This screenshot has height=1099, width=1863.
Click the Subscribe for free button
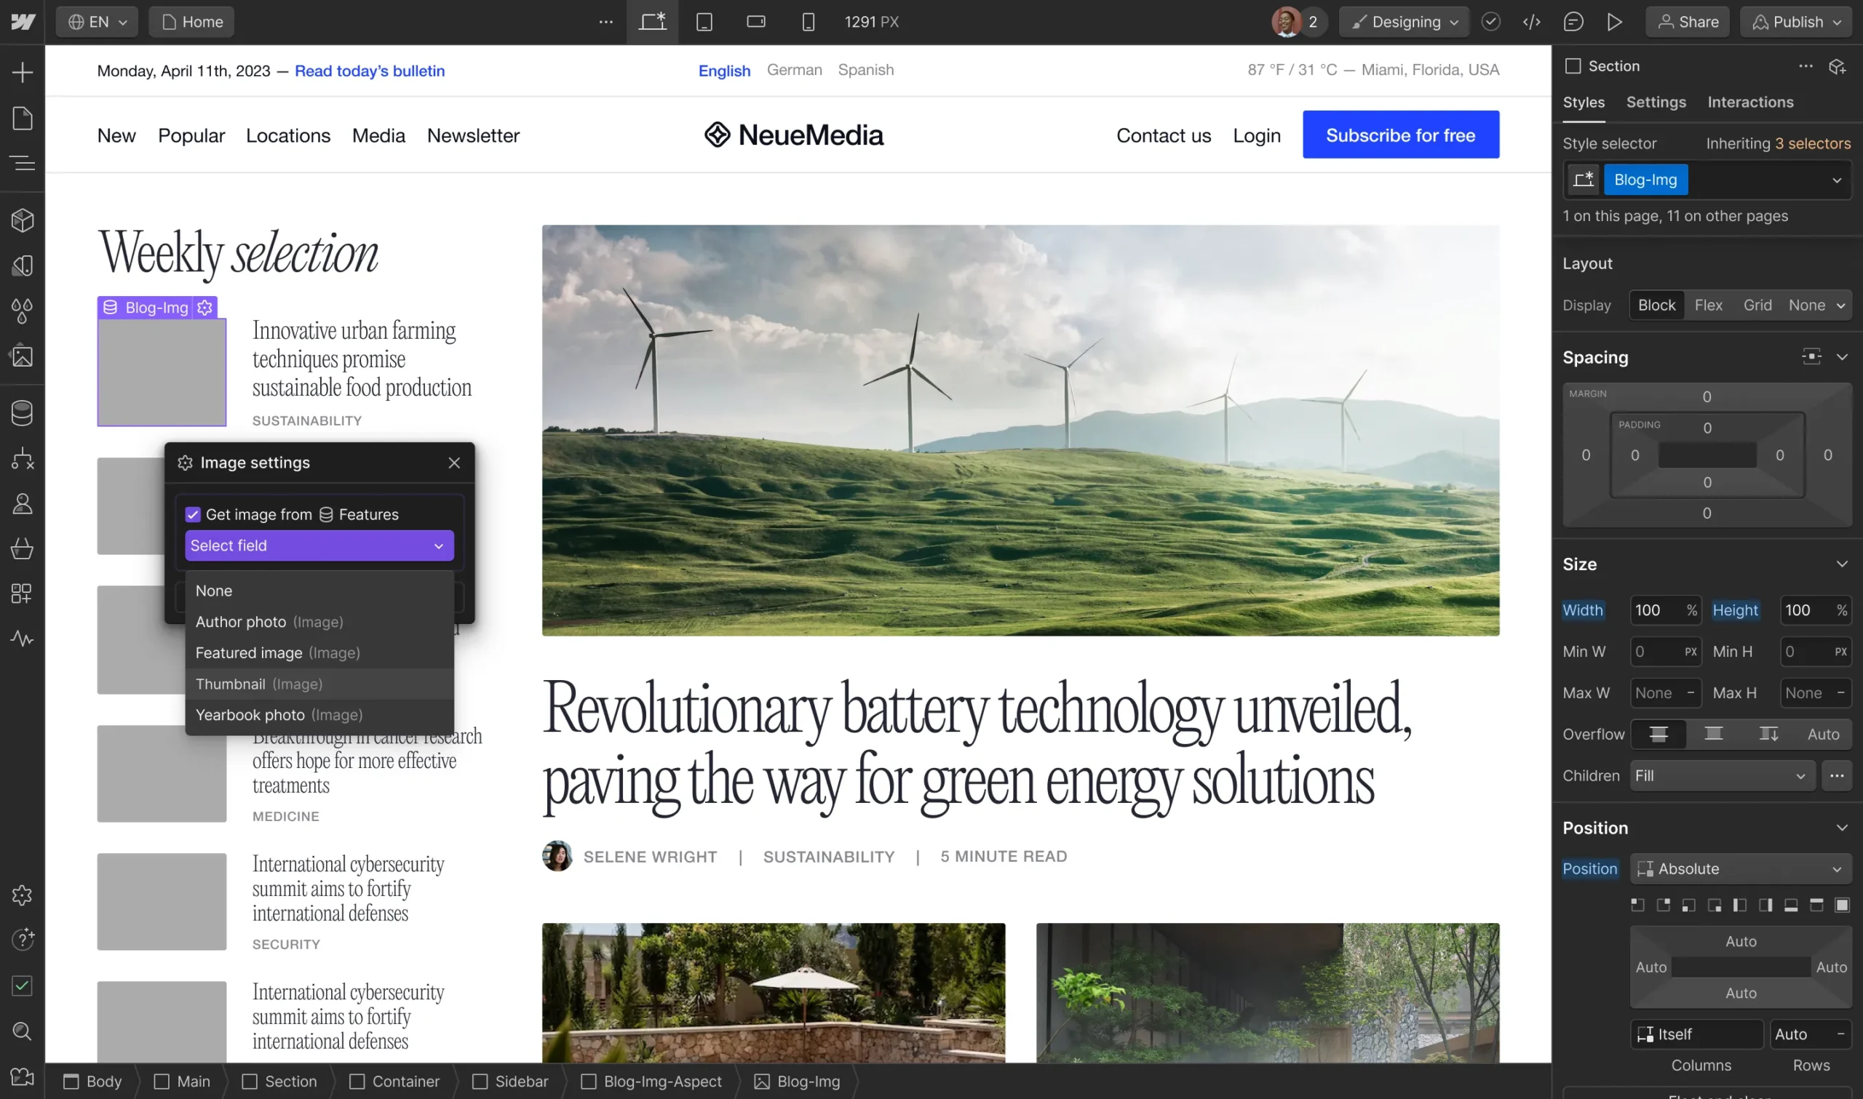1401,135
